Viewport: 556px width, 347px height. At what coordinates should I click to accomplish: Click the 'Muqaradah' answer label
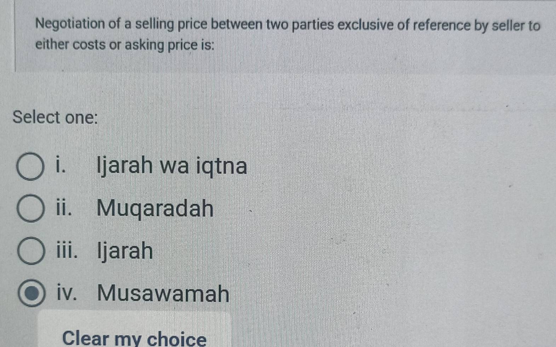click(x=155, y=208)
